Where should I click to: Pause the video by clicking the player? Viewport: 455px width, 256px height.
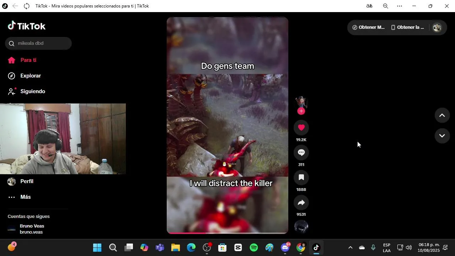click(227, 125)
